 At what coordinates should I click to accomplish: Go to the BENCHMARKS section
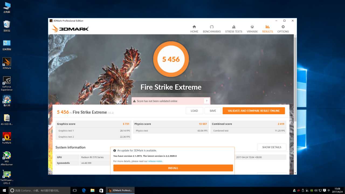click(212, 29)
